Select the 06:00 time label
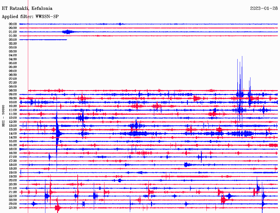This screenshot has height=213, width=280. point(13,71)
